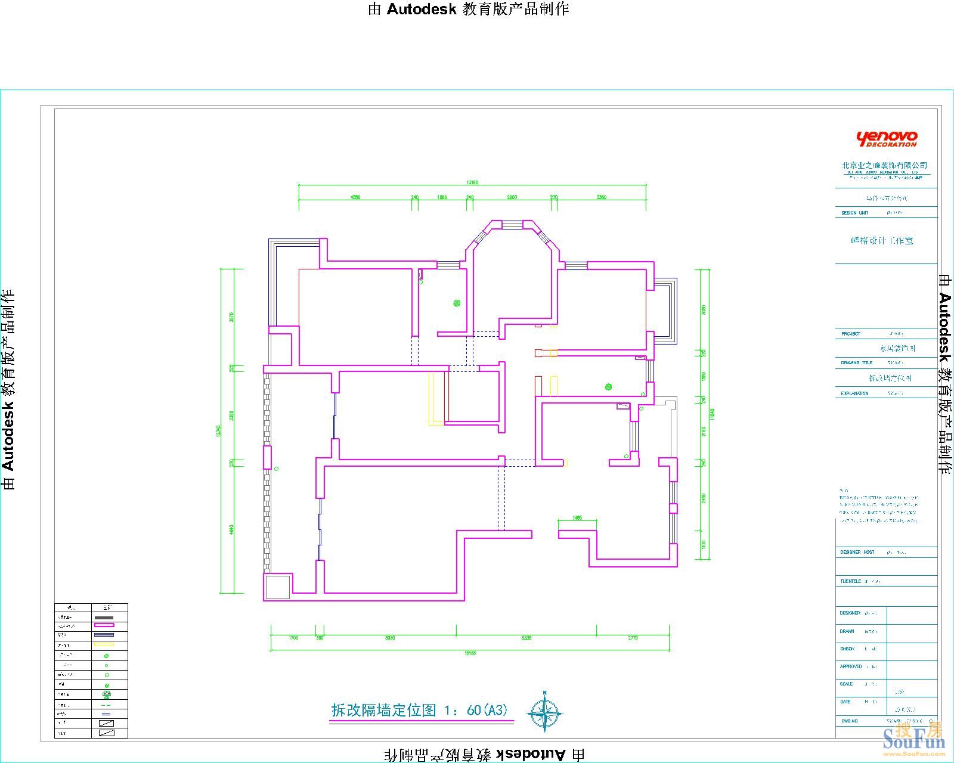Click the bottom dimension 2770

point(633,638)
